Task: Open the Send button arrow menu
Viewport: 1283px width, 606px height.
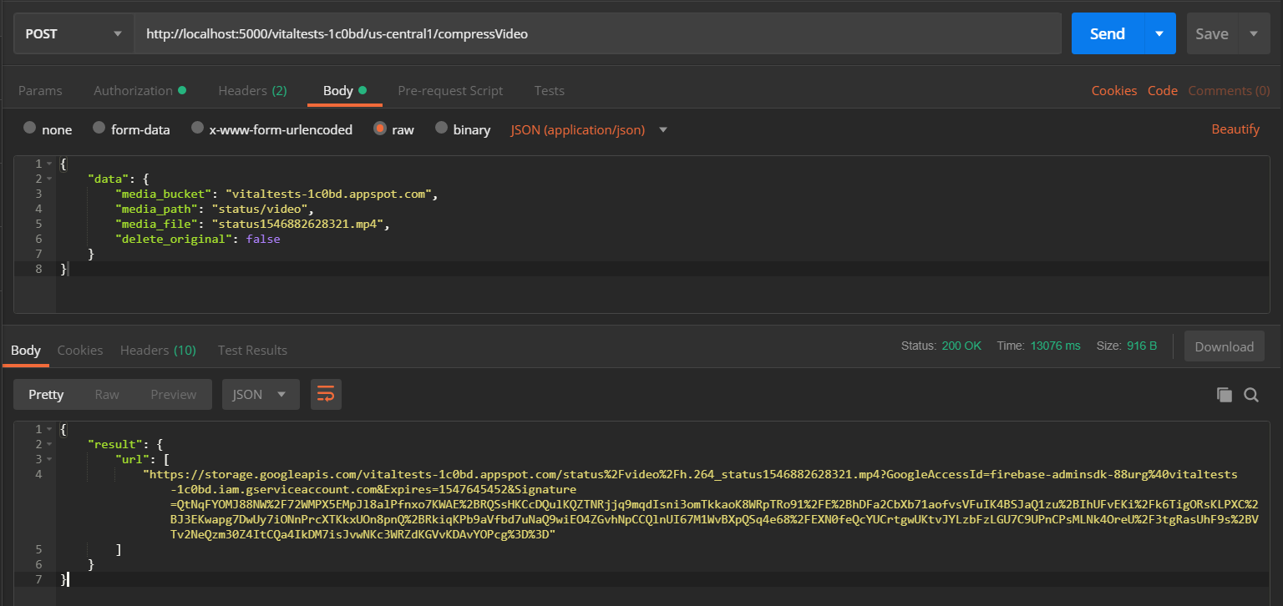Action: pos(1159,34)
